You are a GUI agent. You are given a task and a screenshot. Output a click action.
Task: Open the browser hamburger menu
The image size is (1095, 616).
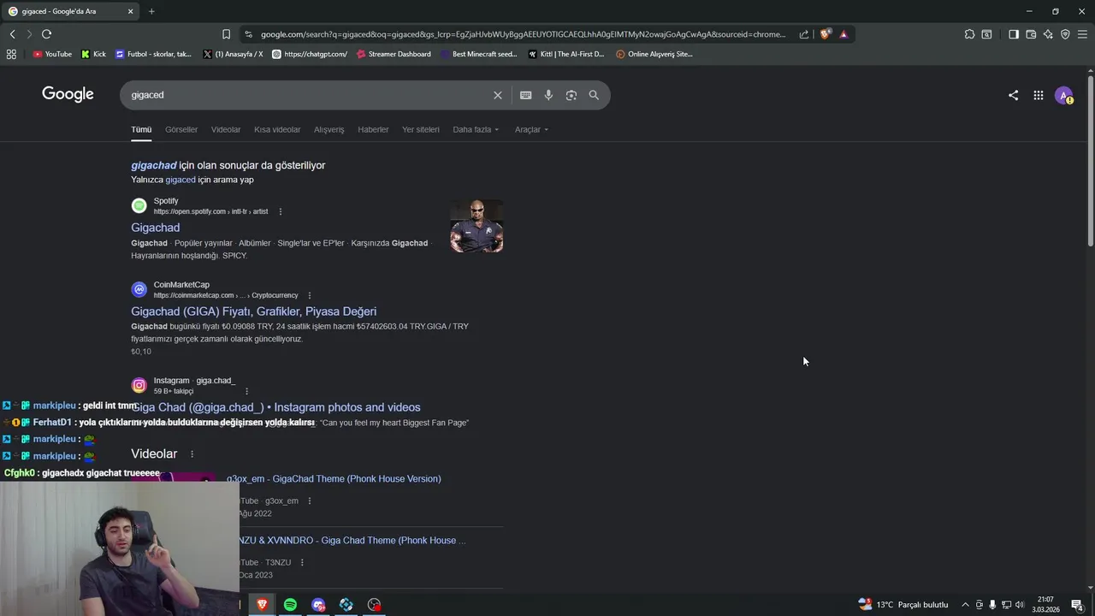(1082, 34)
